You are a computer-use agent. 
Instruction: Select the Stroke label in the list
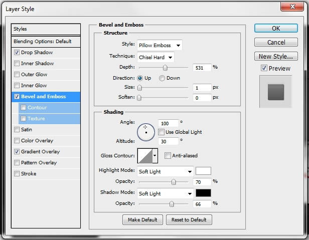click(29, 174)
